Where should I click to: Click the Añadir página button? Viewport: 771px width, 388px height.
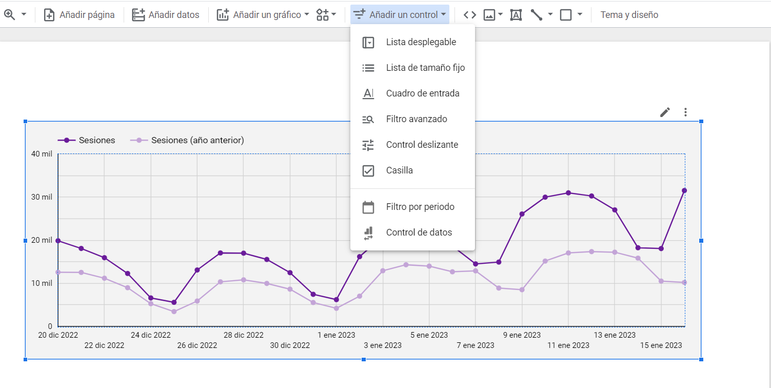[x=79, y=15]
